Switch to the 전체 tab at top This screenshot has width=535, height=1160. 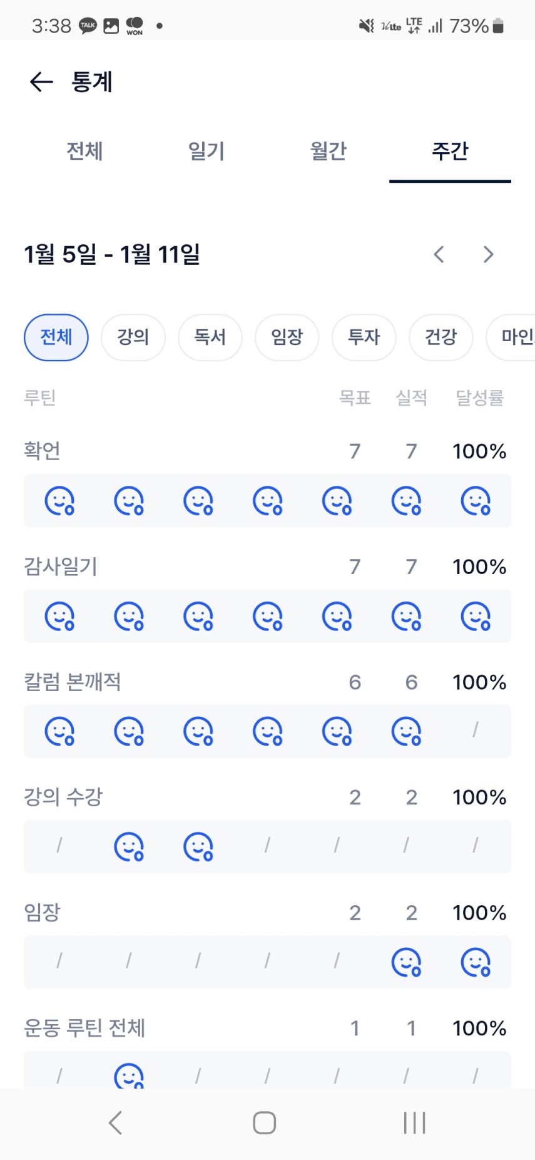(x=84, y=151)
